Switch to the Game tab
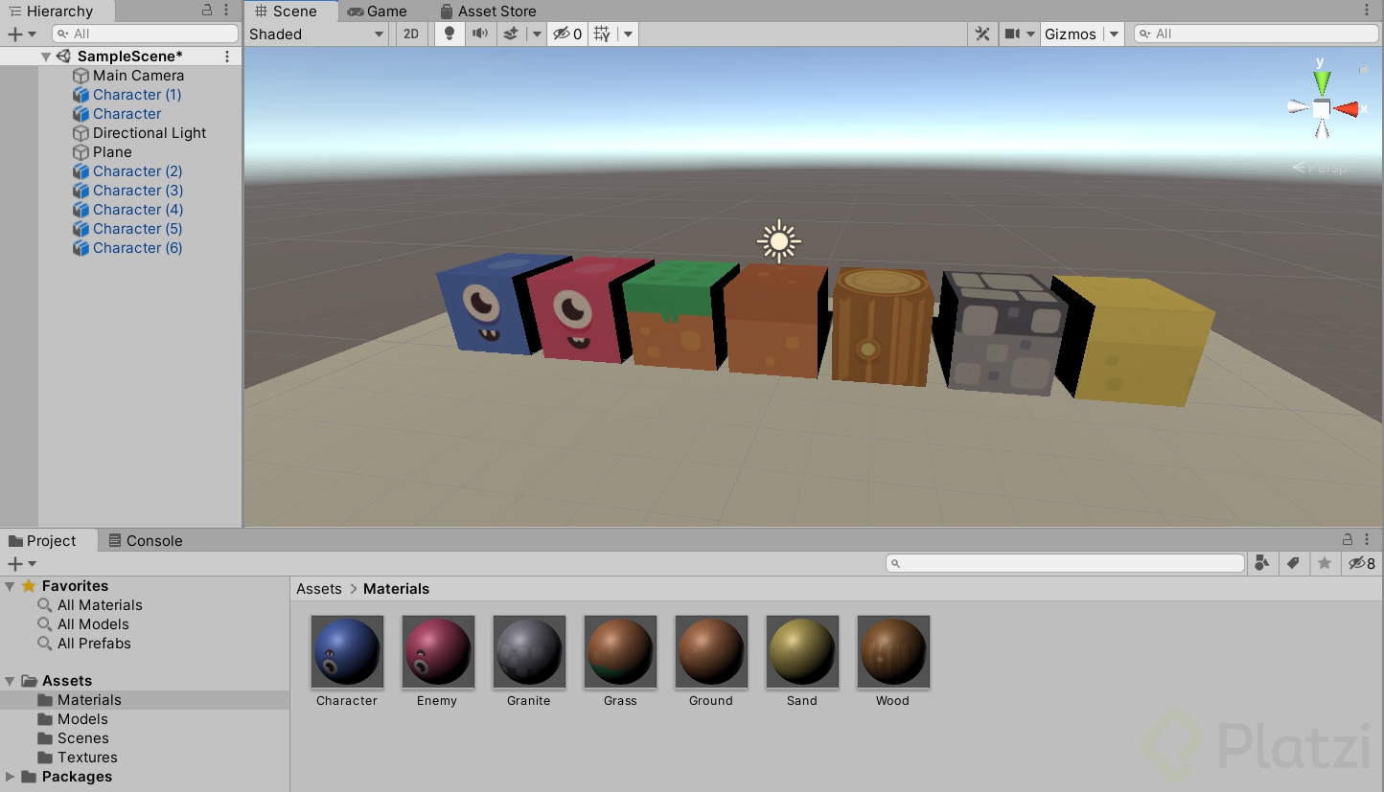The image size is (1384, 792). click(x=378, y=11)
